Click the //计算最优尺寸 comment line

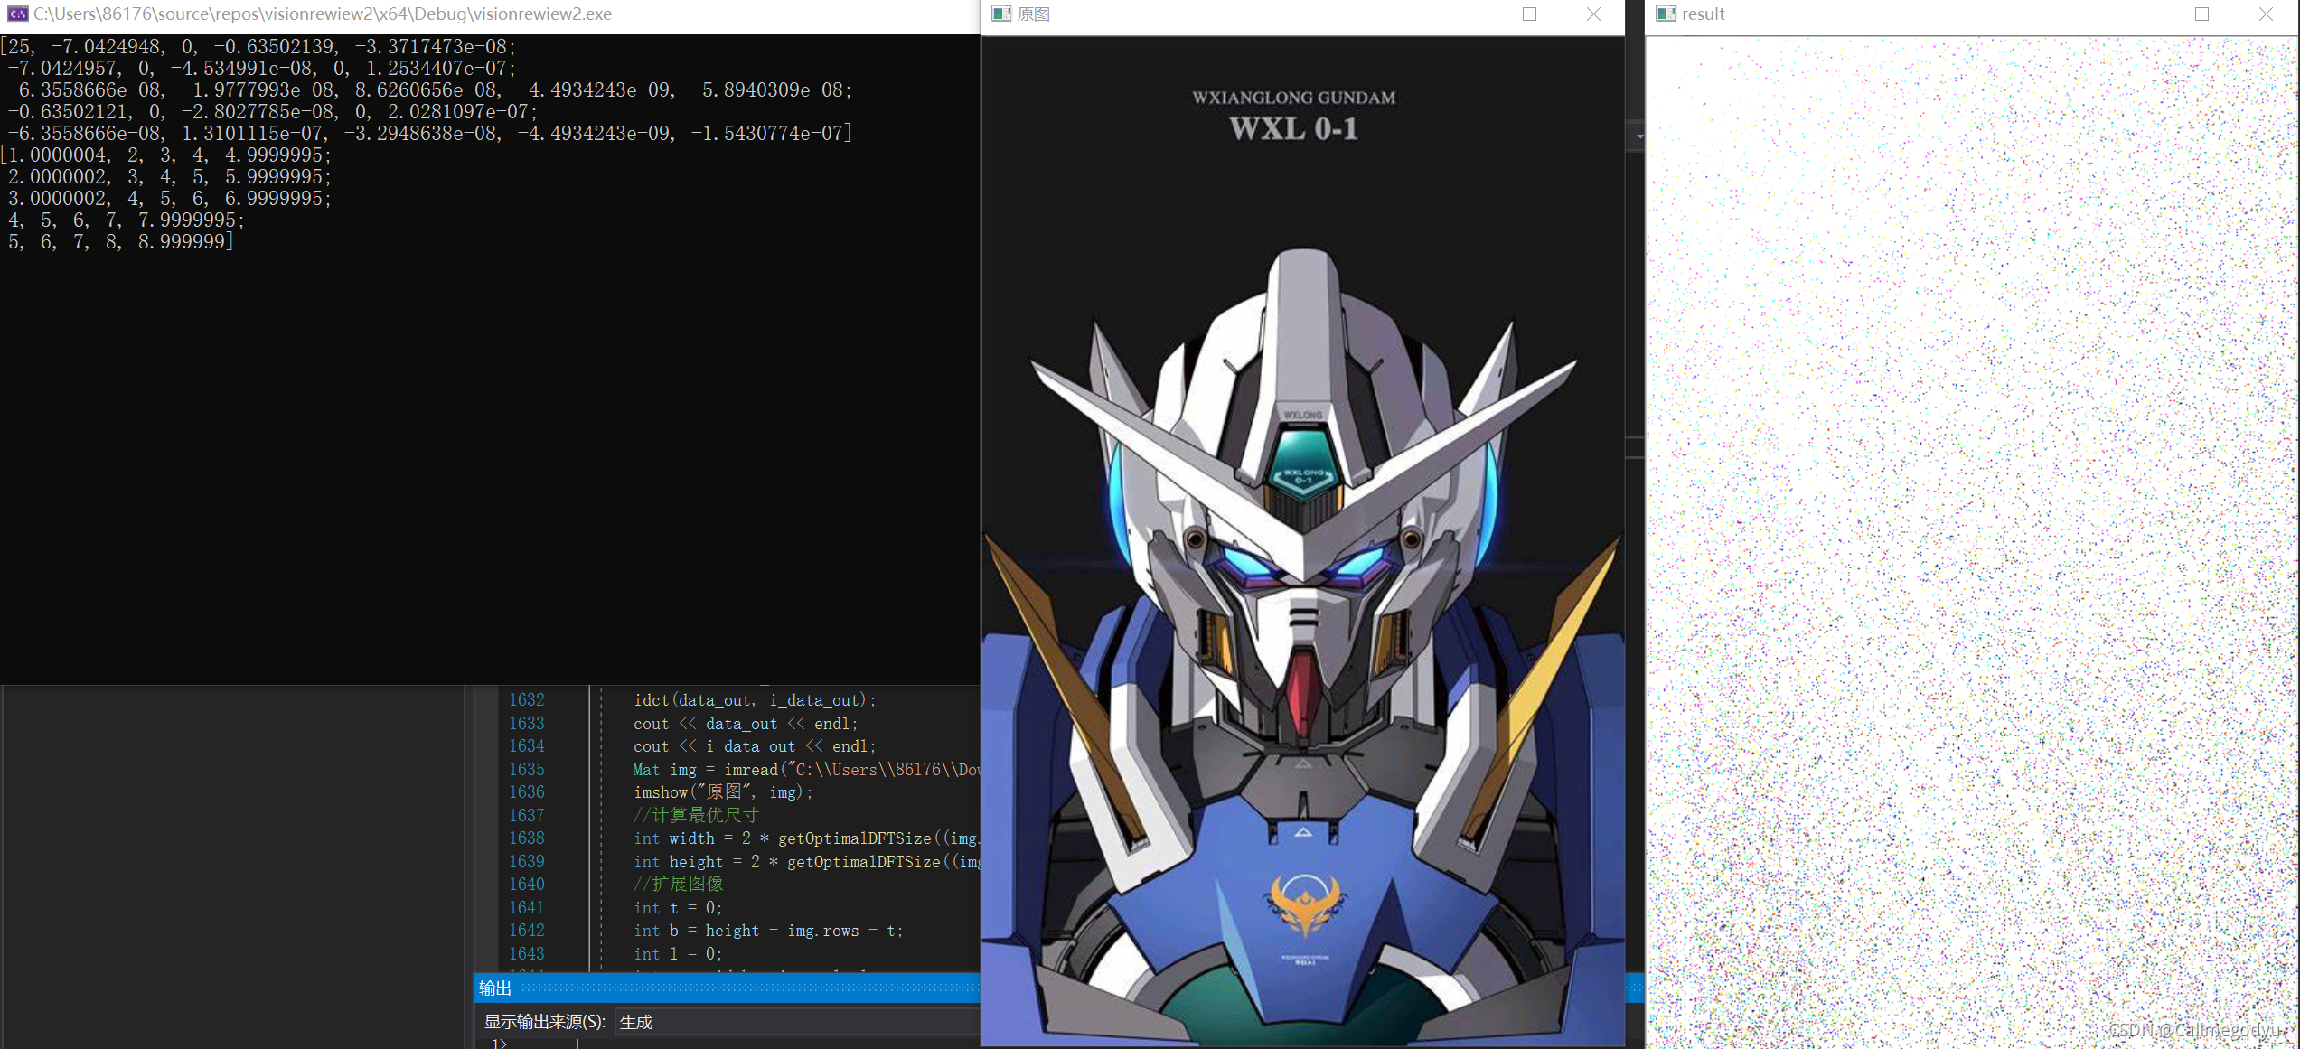pos(696,815)
